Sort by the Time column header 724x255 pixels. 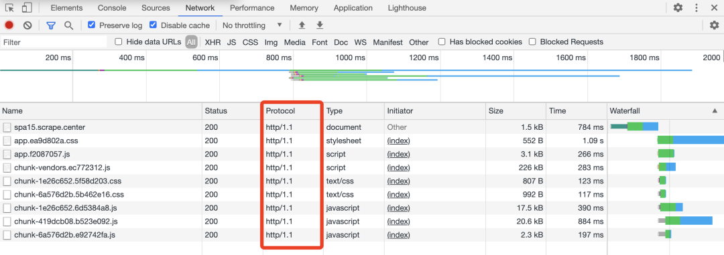point(576,111)
